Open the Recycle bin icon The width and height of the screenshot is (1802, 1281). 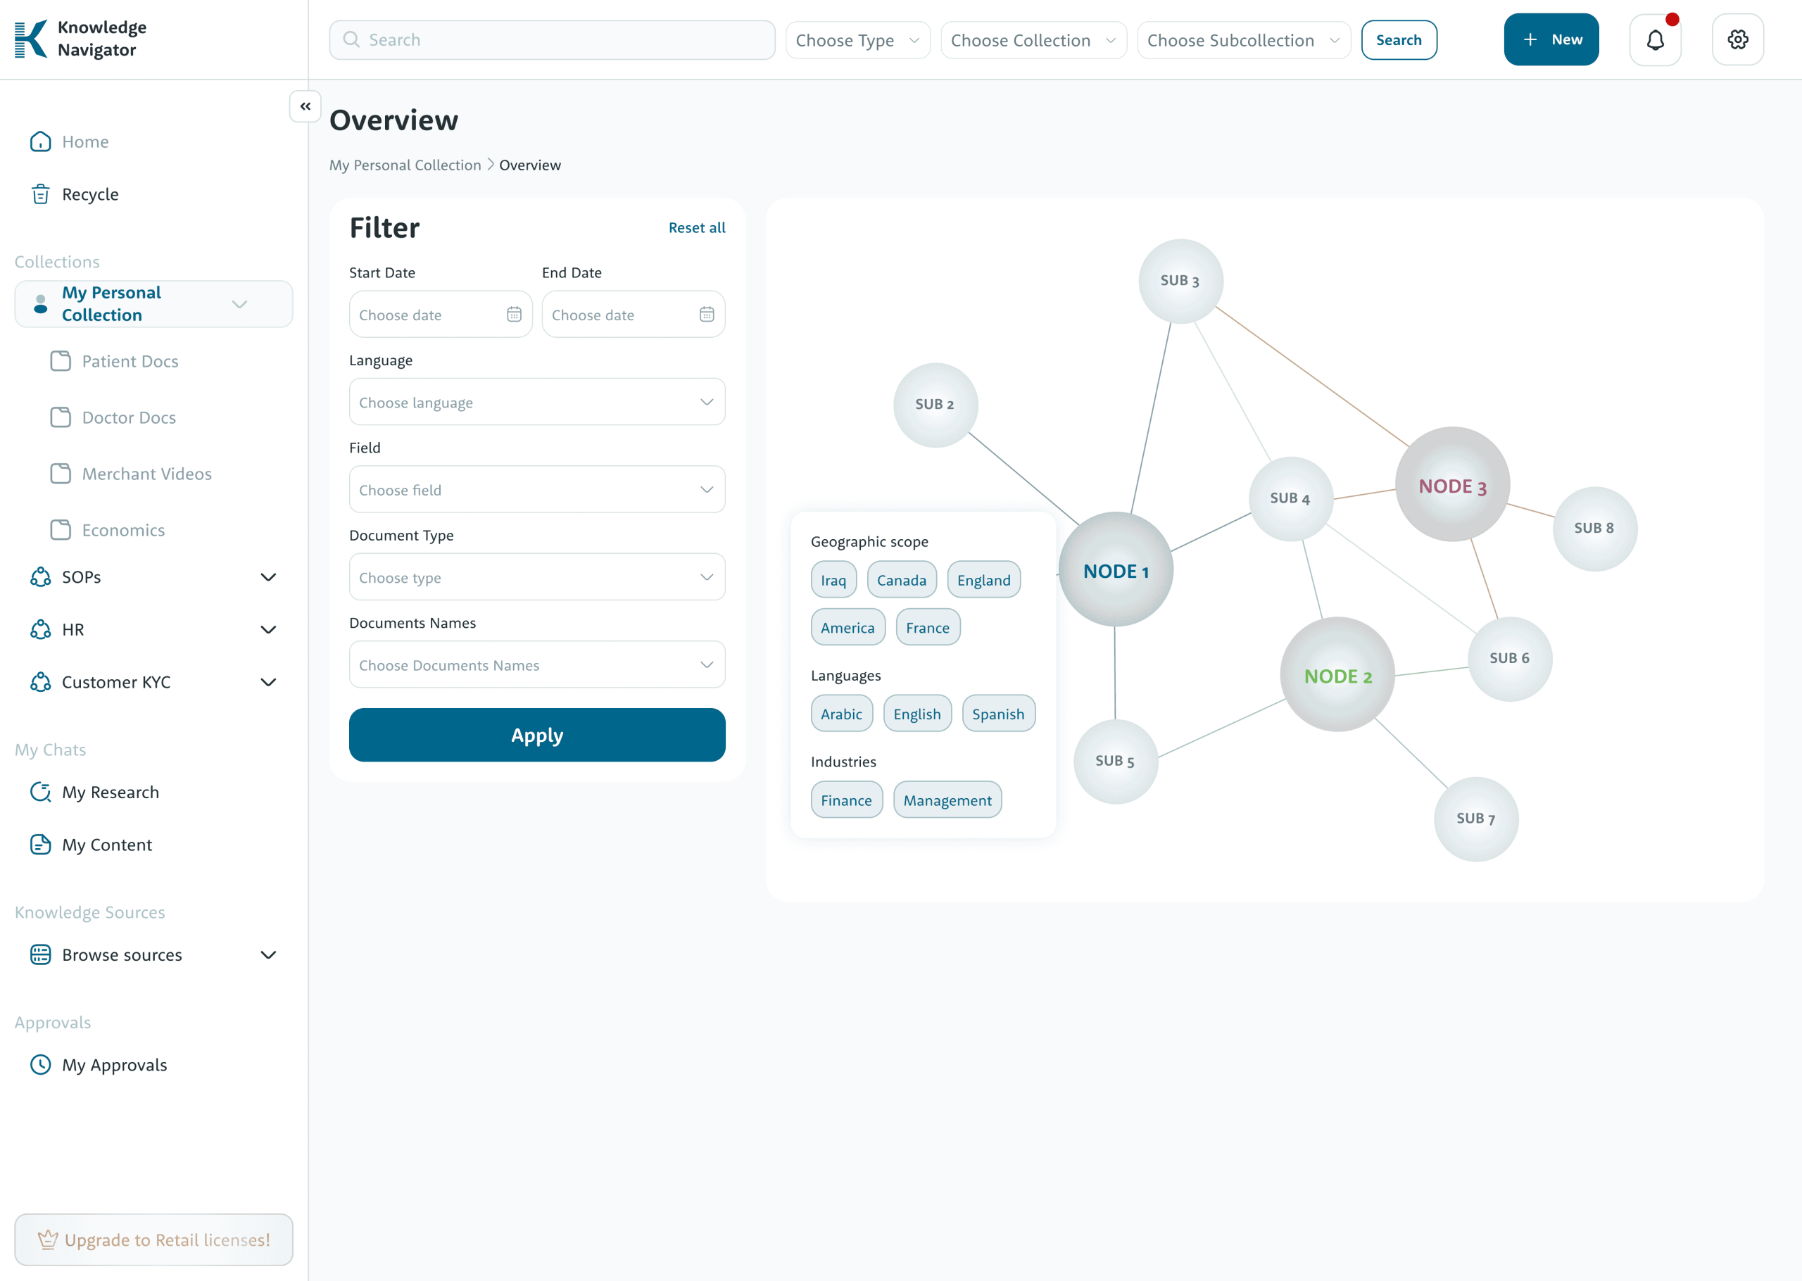point(41,195)
